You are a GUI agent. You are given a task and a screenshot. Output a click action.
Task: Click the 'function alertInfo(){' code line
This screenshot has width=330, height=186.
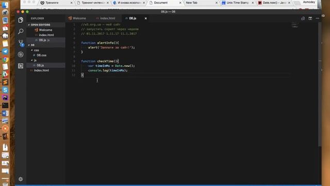[100, 43]
